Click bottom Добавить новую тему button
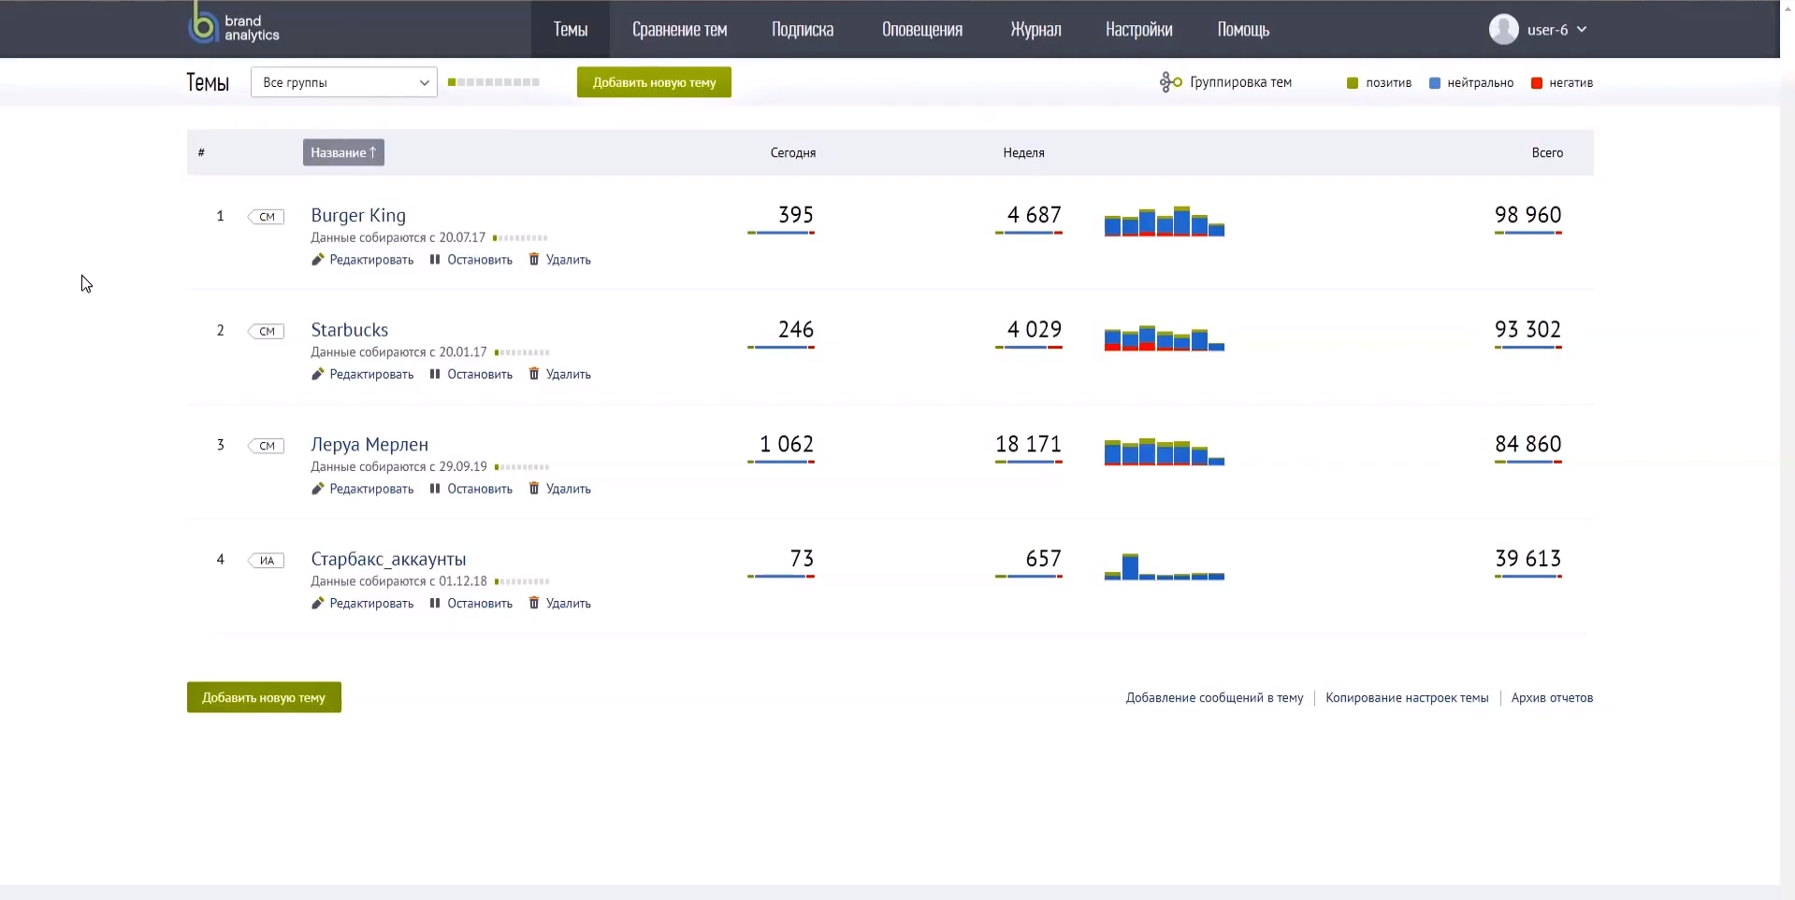Image resolution: width=1795 pixels, height=900 pixels. (x=264, y=697)
